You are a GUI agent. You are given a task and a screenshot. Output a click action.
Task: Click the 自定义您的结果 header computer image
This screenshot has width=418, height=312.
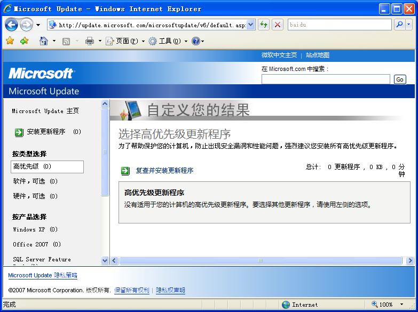131,110
